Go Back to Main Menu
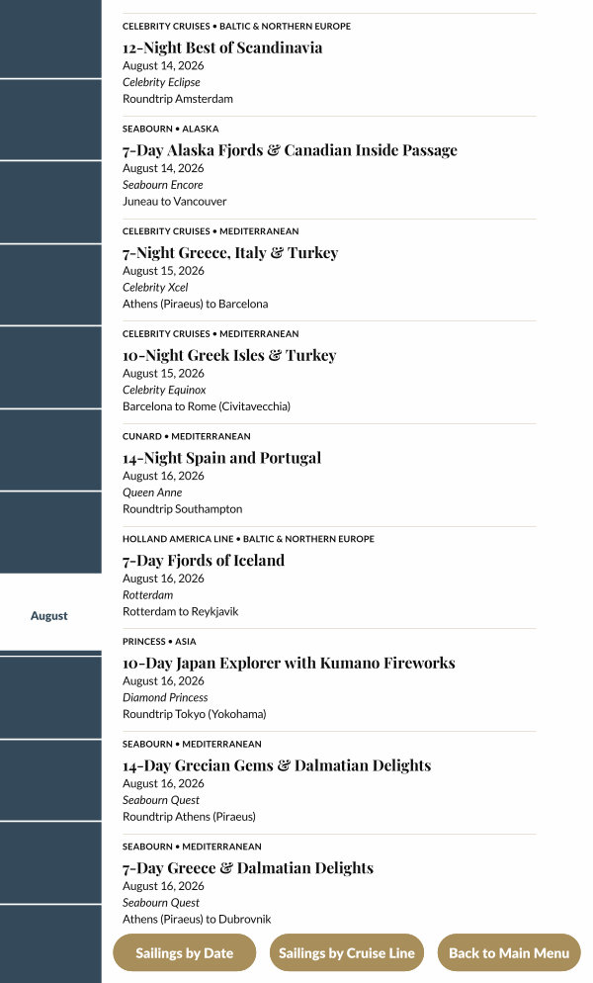Viewport: 593px width, 983px height. 509,953
